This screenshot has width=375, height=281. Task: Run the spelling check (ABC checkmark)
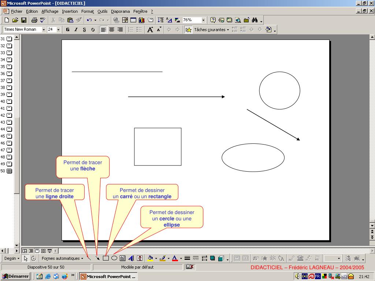click(x=43, y=20)
